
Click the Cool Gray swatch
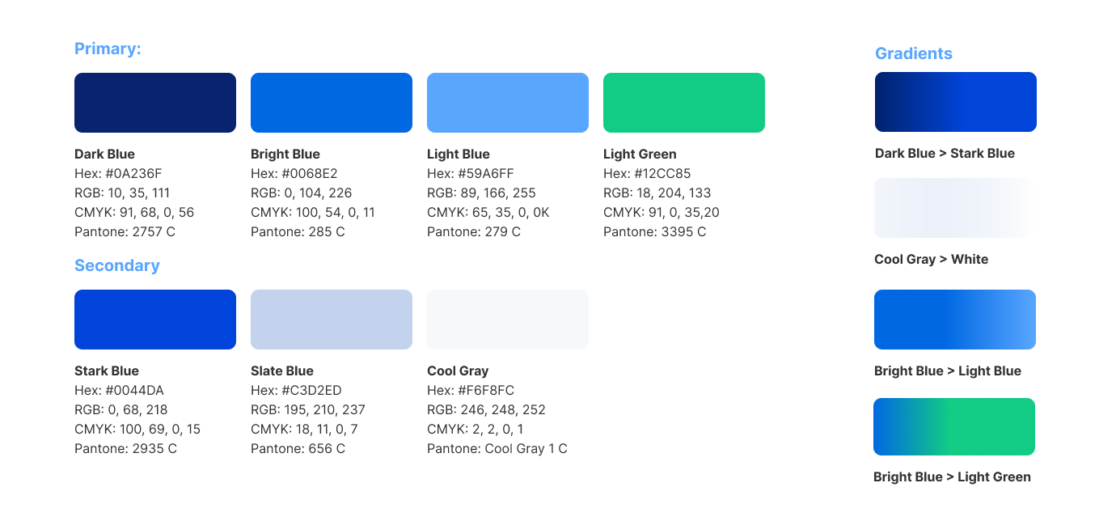[x=508, y=320]
